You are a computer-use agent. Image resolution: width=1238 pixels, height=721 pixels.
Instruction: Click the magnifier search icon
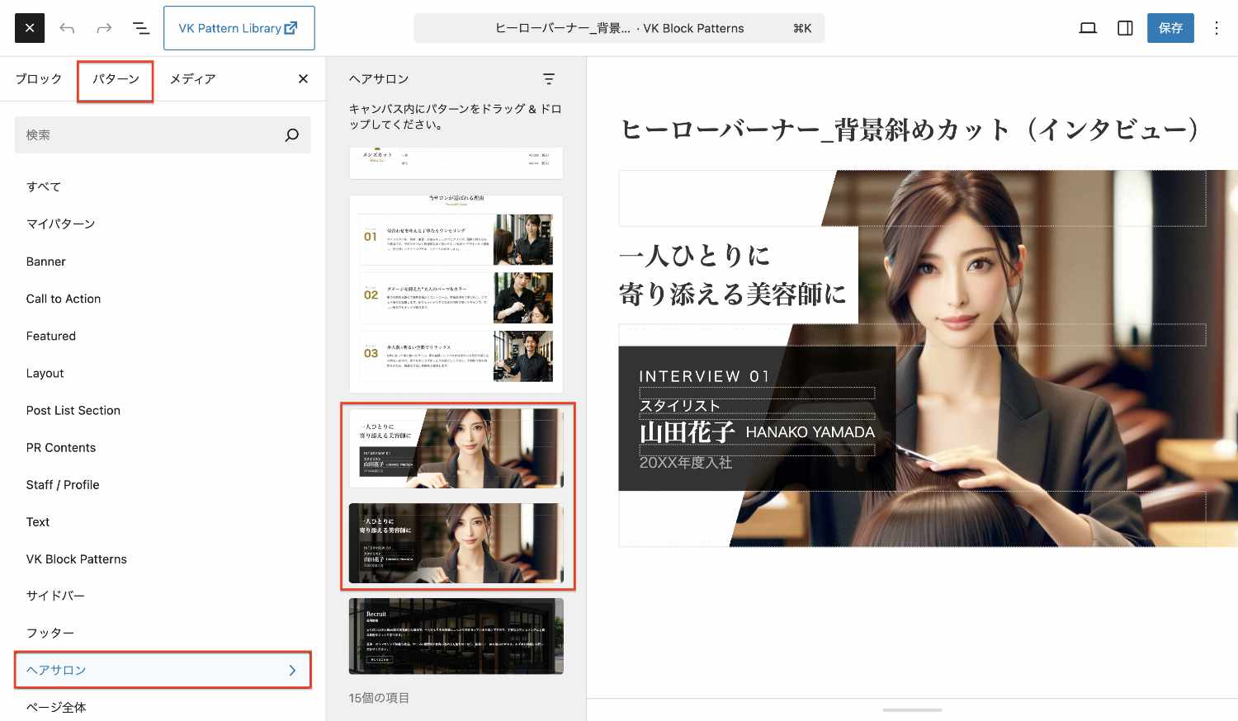[291, 135]
